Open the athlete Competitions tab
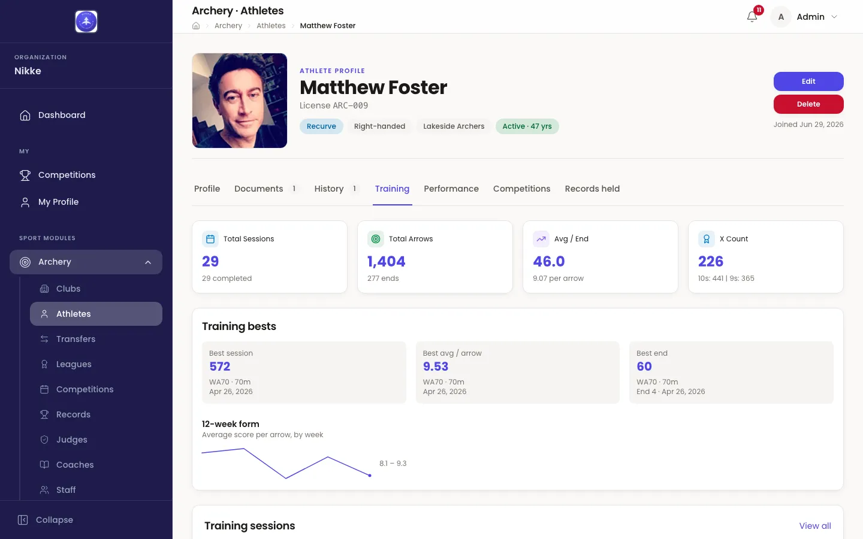This screenshot has width=863, height=539. pyautogui.click(x=521, y=189)
